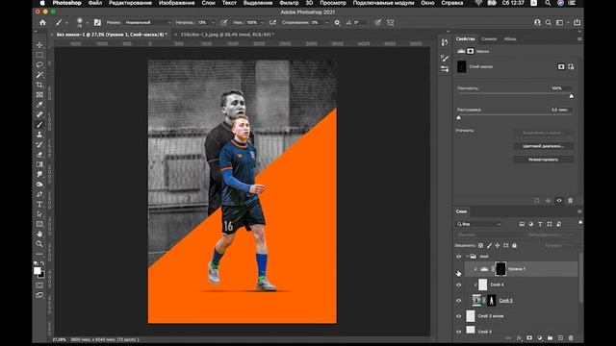
Task: Select the Zoom tool in toolbox
Action: tap(39, 244)
